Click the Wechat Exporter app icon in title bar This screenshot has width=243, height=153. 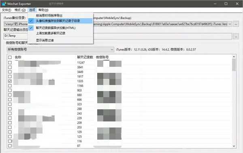coord(4,4)
